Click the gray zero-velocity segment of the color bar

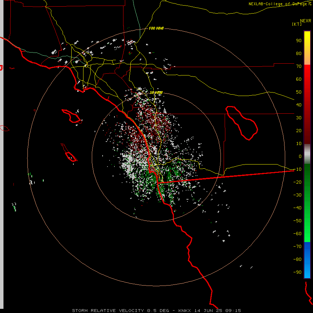pyautogui.click(x=307, y=154)
